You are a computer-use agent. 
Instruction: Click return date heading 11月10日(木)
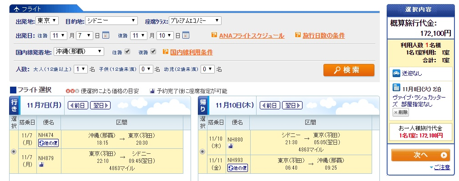[x=235, y=105]
